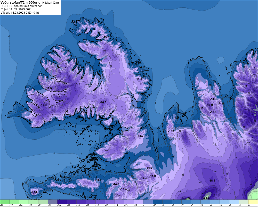Click the -24 label in the legend
Viewport: 258px width, 207px height.
pos(21,205)
